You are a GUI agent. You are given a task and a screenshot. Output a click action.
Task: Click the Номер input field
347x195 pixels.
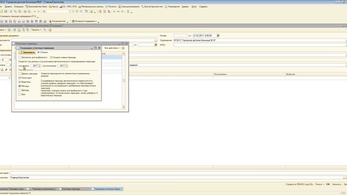click(181, 36)
